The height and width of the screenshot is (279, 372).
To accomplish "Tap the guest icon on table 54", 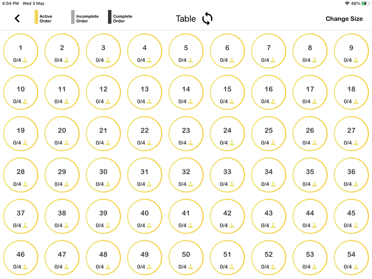I will tap(356, 267).
